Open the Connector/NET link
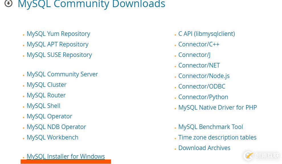The width and height of the screenshot is (282, 164). click(199, 65)
